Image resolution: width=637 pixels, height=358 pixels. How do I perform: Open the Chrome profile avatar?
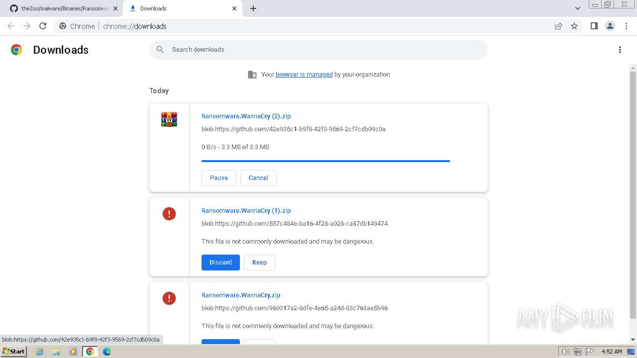pos(610,26)
